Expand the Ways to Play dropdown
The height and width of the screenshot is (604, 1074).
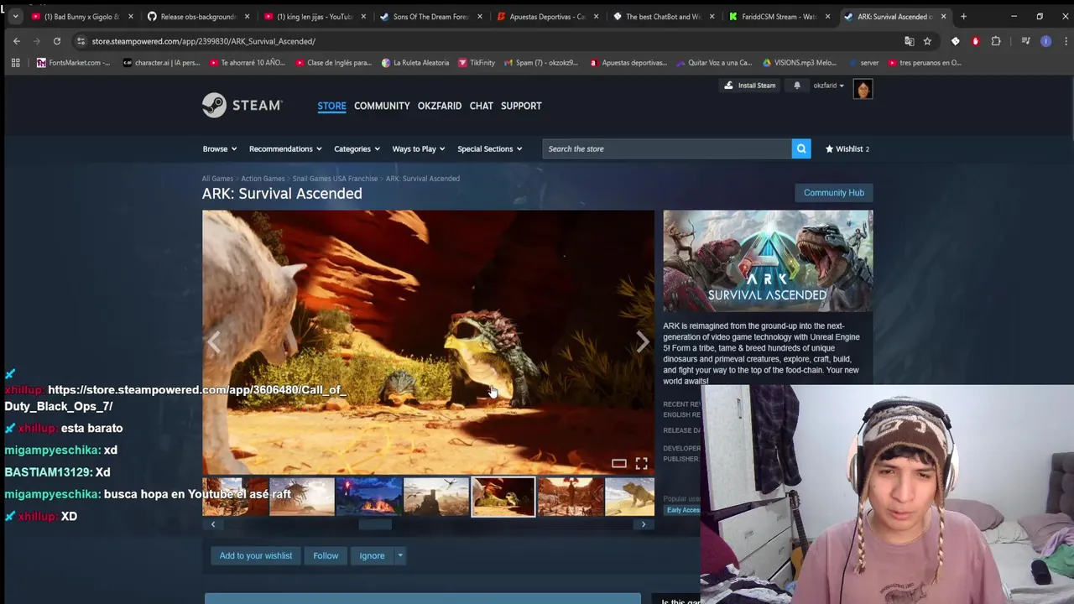tap(419, 148)
